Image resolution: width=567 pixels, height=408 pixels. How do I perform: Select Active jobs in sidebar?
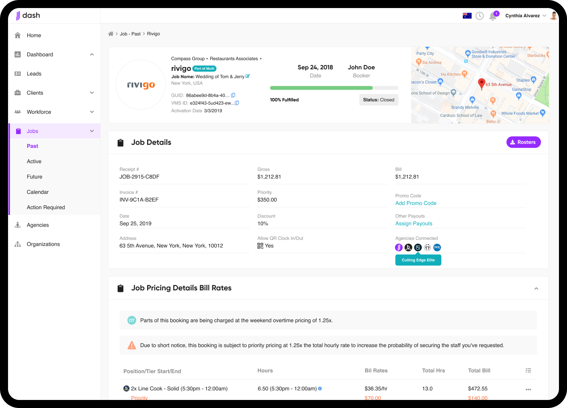34,161
